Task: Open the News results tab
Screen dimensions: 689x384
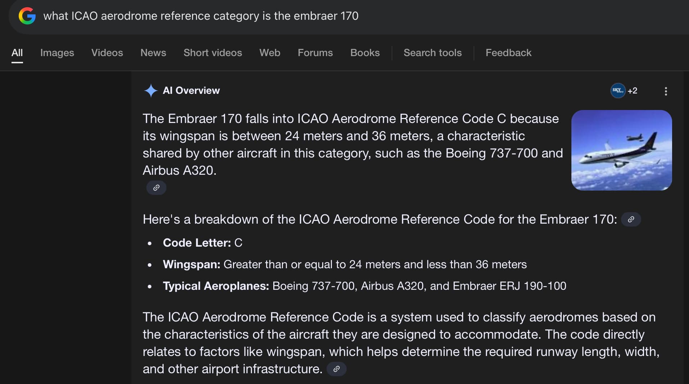Action: click(x=153, y=52)
